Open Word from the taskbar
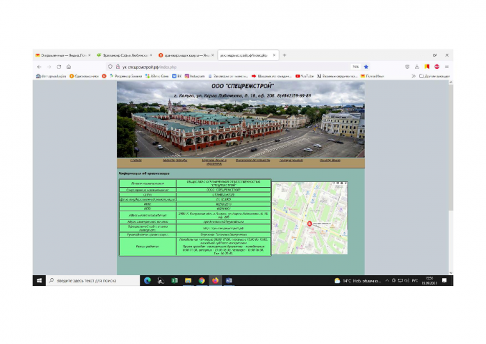Image resolution: width=486 pixels, height=344 pixels. (x=229, y=280)
